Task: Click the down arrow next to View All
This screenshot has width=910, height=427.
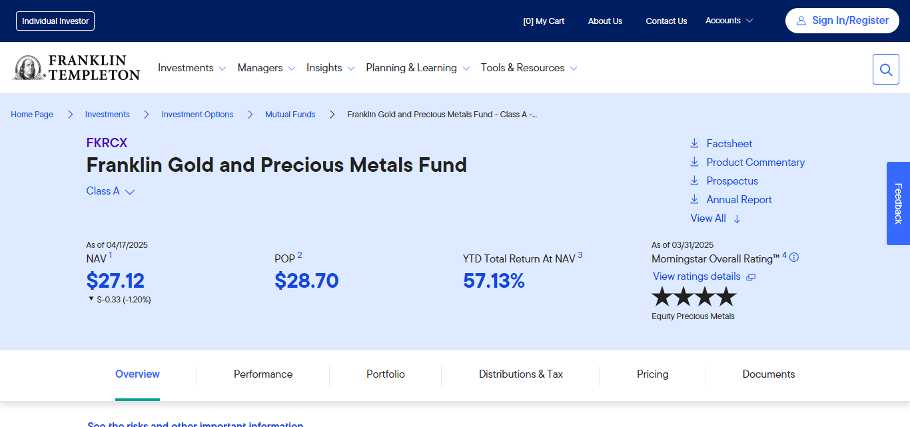Action: [x=737, y=218]
